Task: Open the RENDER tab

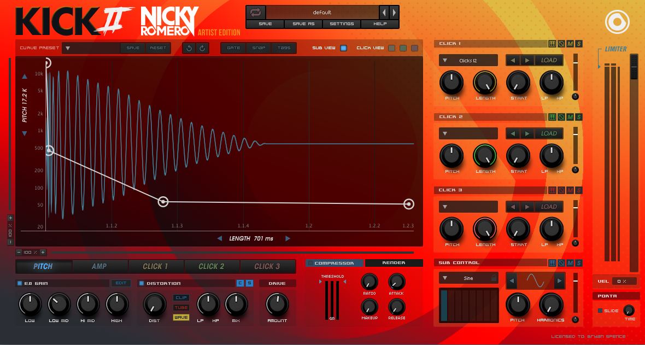Action: tap(394, 262)
